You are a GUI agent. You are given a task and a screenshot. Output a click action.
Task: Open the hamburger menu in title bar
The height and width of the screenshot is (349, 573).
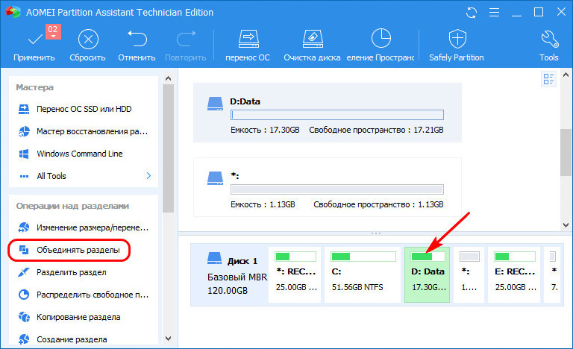(x=494, y=13)
